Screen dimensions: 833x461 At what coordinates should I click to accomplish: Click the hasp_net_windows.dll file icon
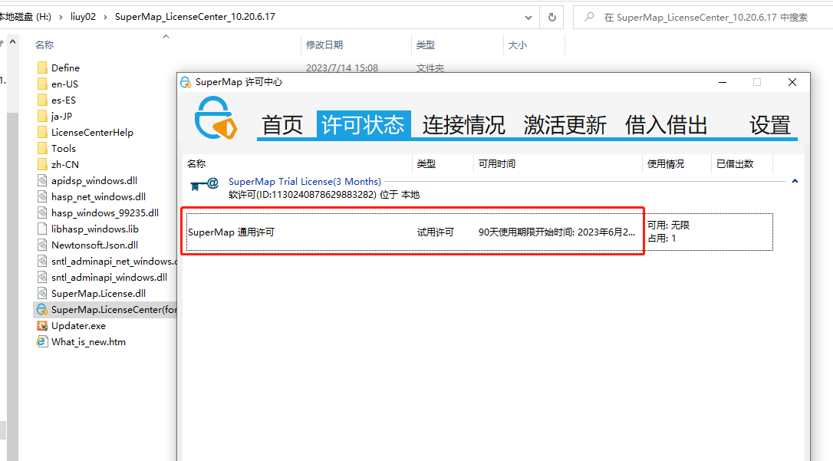coord(42,196)
